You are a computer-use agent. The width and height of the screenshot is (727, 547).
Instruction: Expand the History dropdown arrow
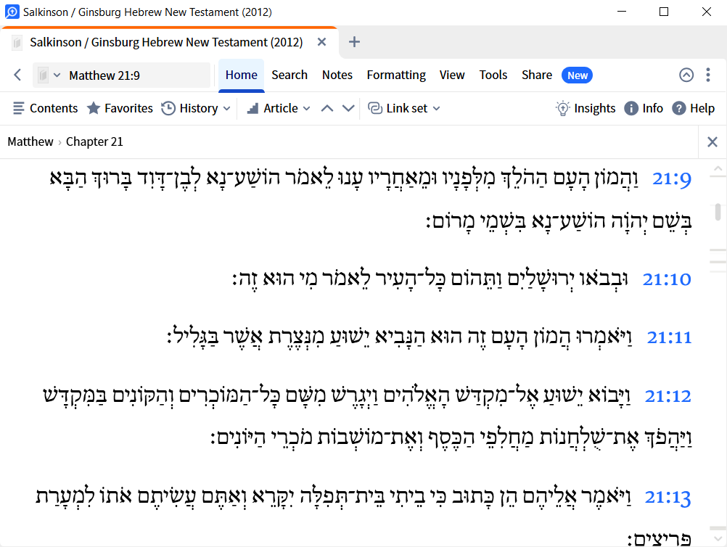pos(226,109)
